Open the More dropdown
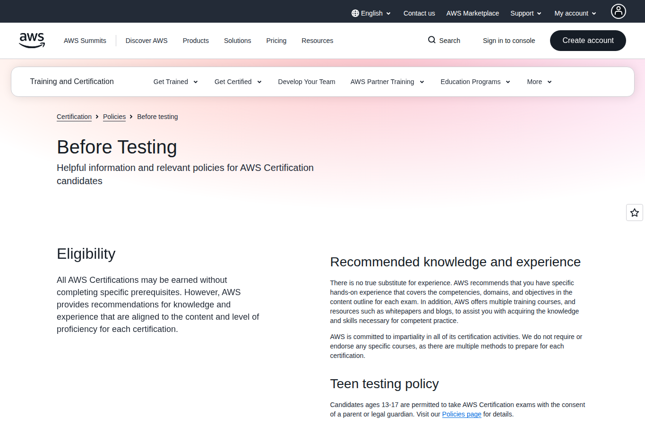645x425 pixels. tap(540, 82)
